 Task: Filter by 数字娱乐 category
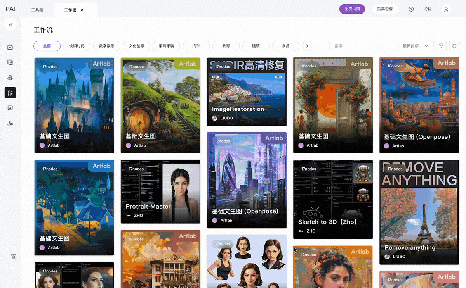click(107, 46)
